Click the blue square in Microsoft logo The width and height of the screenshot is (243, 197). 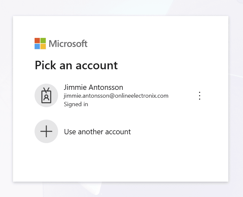37,46
